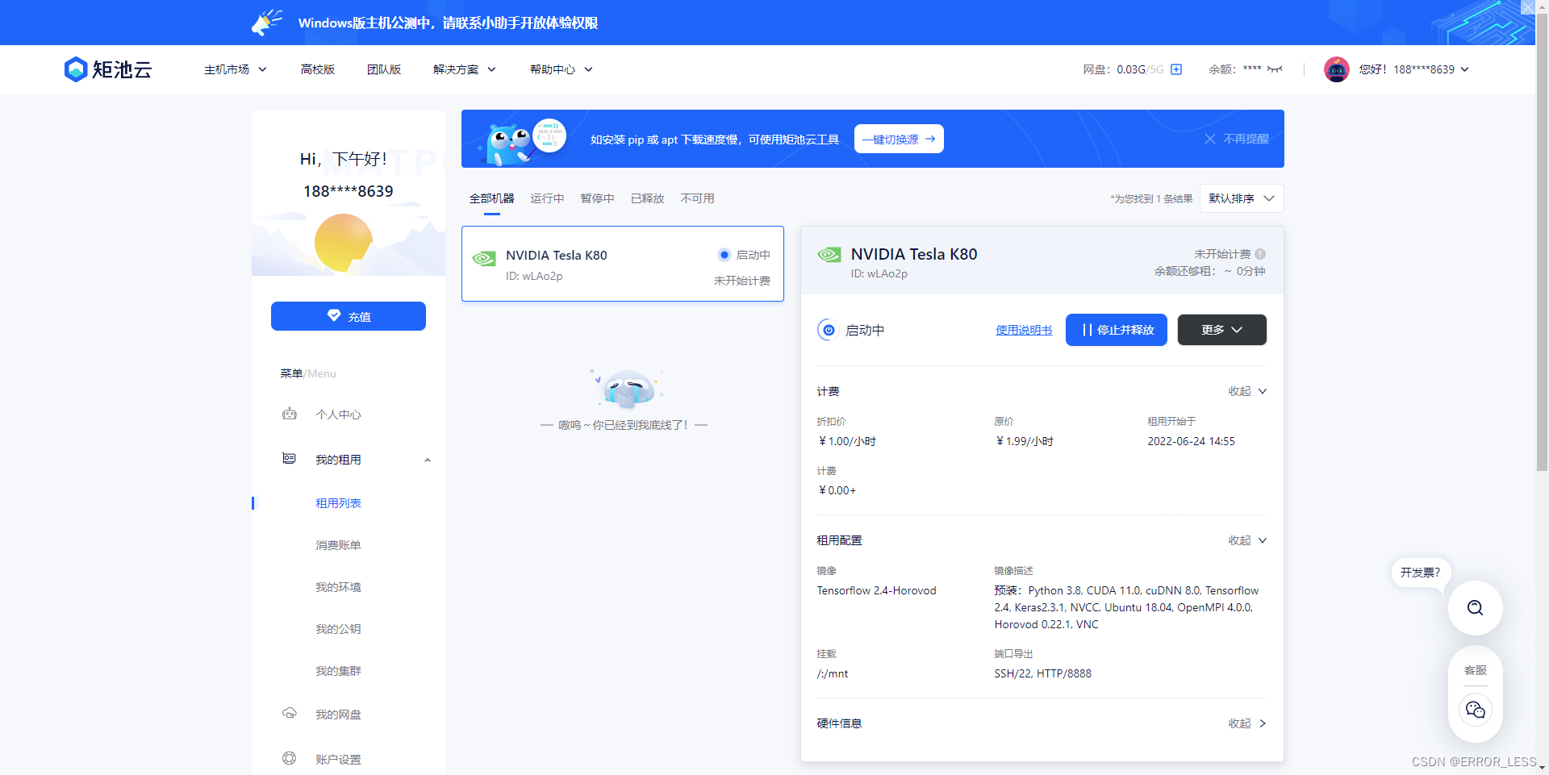The image size is (1549, 775).
Task: Click the 账户设置 sidebar icon
Action: [x=290, y=758]
